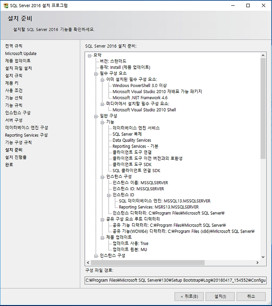The height and width of the screenshot is (306, 272).
Task: Select 클라이언트 도구 연결 tree row
Action: [x=132, y=152]
